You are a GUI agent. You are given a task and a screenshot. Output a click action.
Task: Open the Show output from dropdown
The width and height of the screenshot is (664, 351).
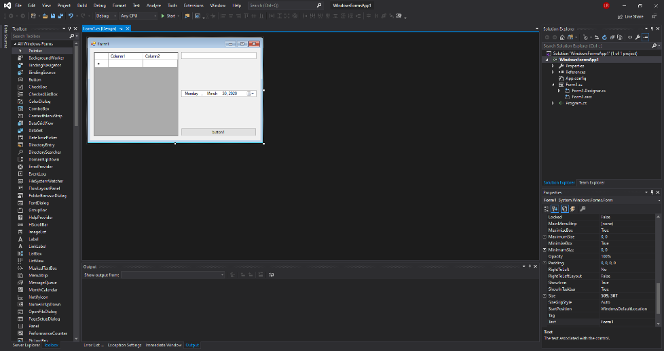click(173, 274)
